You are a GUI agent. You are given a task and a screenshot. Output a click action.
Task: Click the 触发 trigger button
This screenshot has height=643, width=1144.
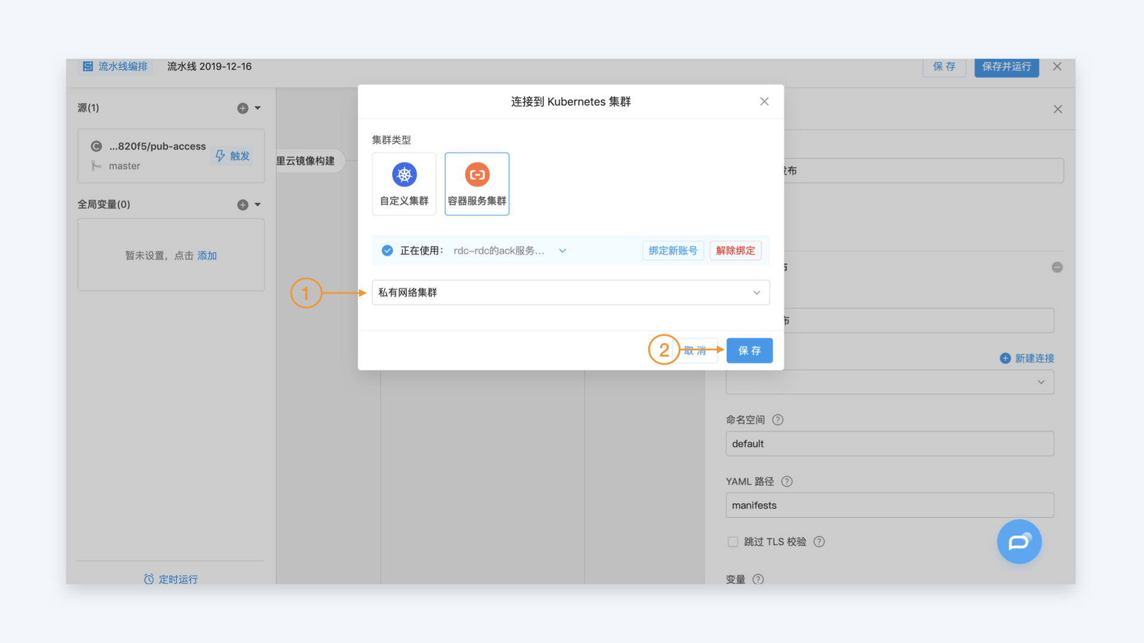232,156
